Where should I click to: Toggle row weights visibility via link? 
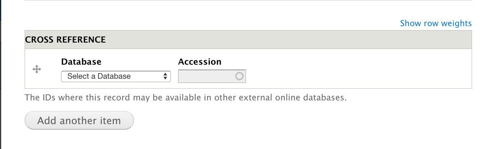click(436, 23)
